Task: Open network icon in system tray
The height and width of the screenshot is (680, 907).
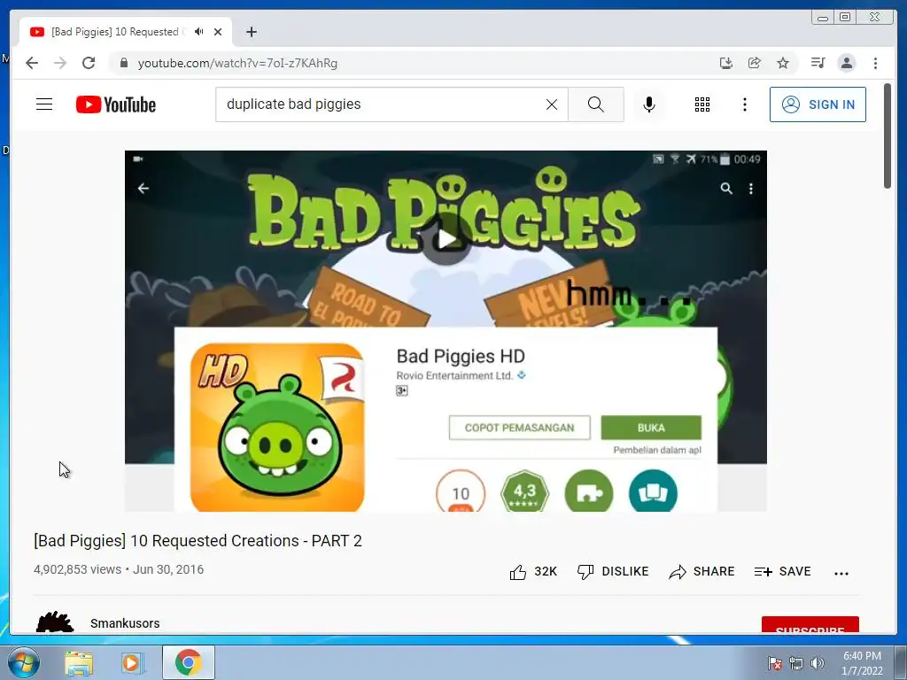Action: coord(796,662)
